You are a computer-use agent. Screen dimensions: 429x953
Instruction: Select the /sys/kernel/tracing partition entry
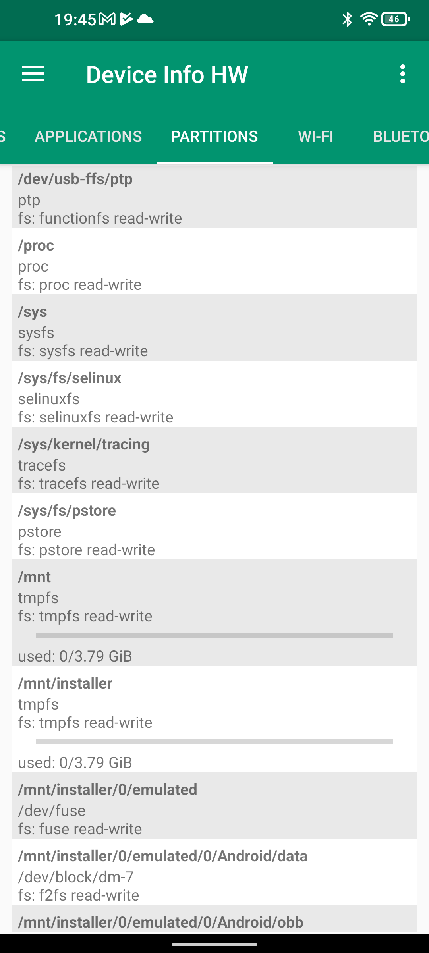tap(214, 463)
